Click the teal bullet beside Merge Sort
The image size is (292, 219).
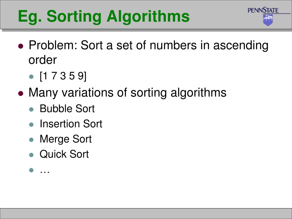[x=31, y=140]
